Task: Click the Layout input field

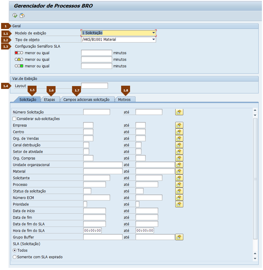Action: coord(95,86)
